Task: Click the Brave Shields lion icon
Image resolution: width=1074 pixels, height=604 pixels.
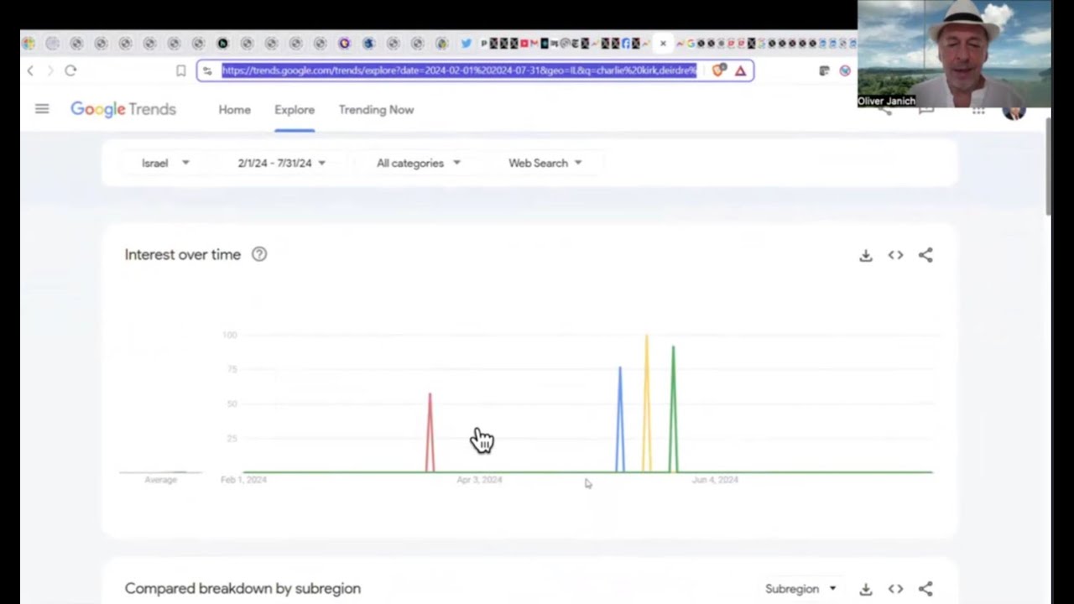Action: [717, 71]
